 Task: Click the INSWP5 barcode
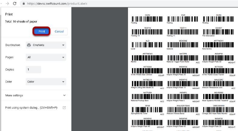183,97
